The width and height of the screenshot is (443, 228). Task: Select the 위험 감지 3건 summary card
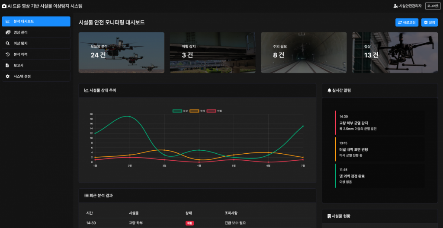pyautogui.click(x=212, y=52)
